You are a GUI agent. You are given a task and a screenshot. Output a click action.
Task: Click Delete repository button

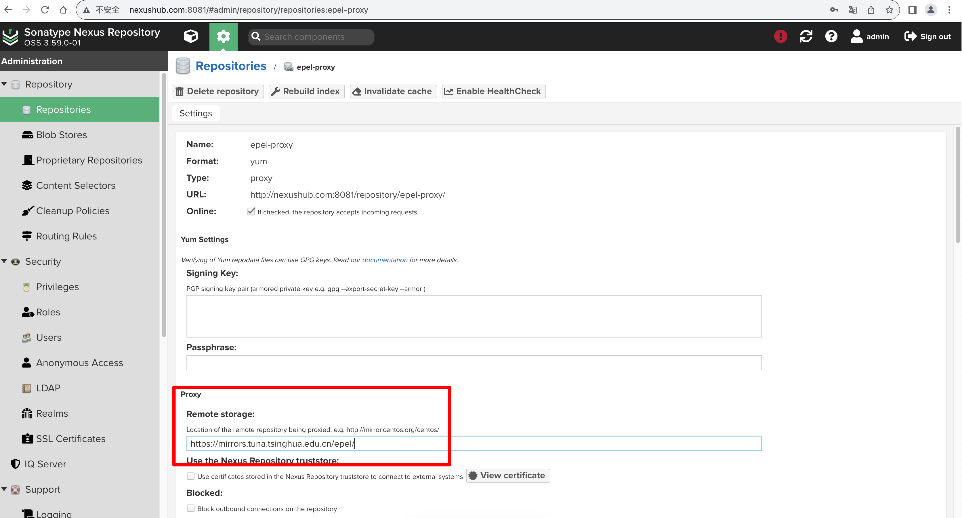[218, 92]
